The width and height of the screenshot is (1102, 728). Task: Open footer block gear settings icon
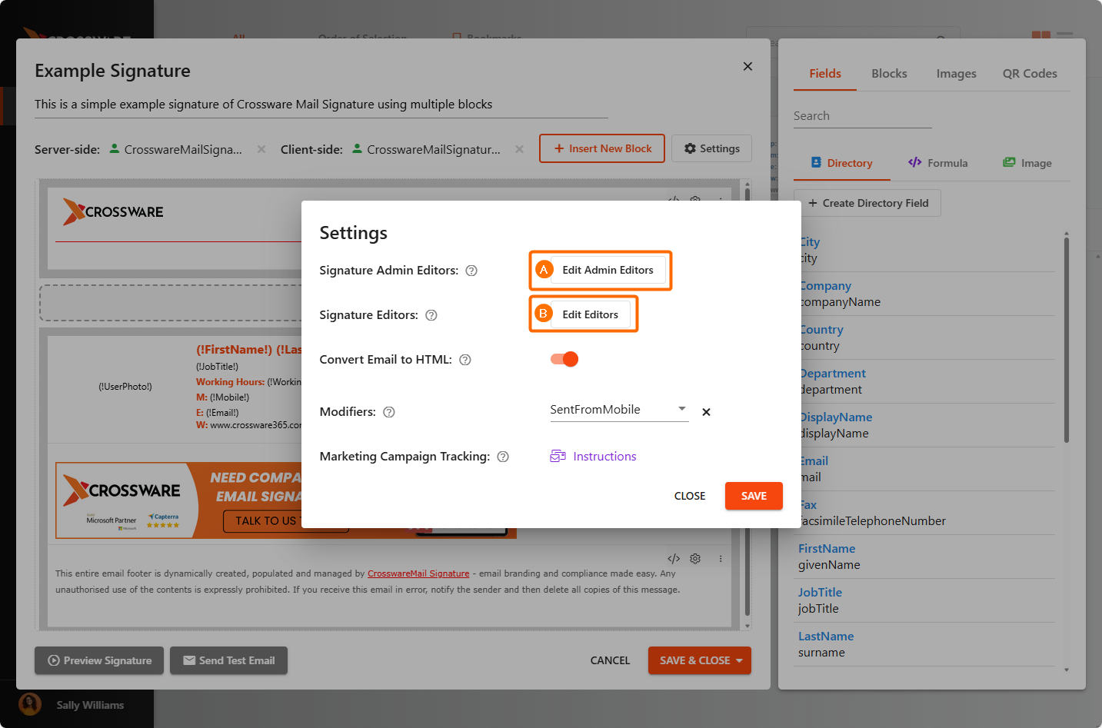pos(695,559)
